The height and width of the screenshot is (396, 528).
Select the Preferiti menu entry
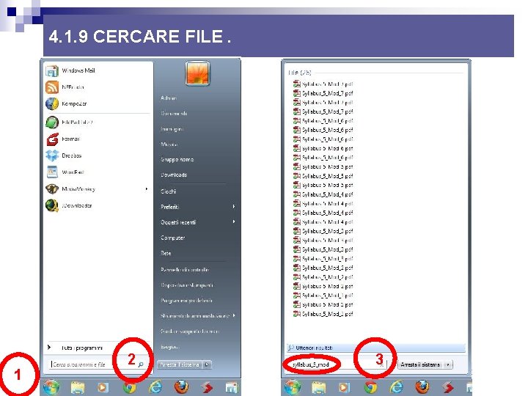169,207
